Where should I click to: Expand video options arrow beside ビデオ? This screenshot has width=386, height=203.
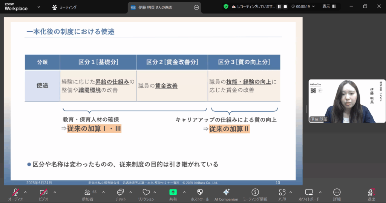pyautogui.click(x=55, y=192)
